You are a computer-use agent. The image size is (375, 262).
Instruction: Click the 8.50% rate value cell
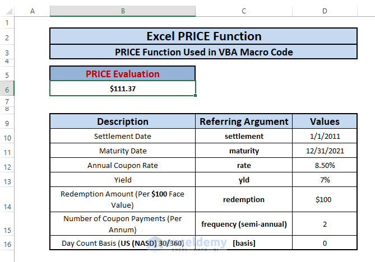tap(325, 166)
